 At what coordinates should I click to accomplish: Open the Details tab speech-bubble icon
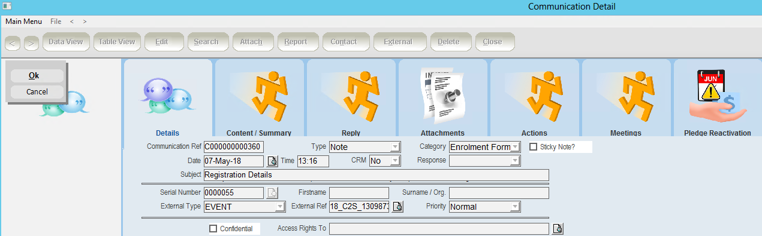pos(167,95)
